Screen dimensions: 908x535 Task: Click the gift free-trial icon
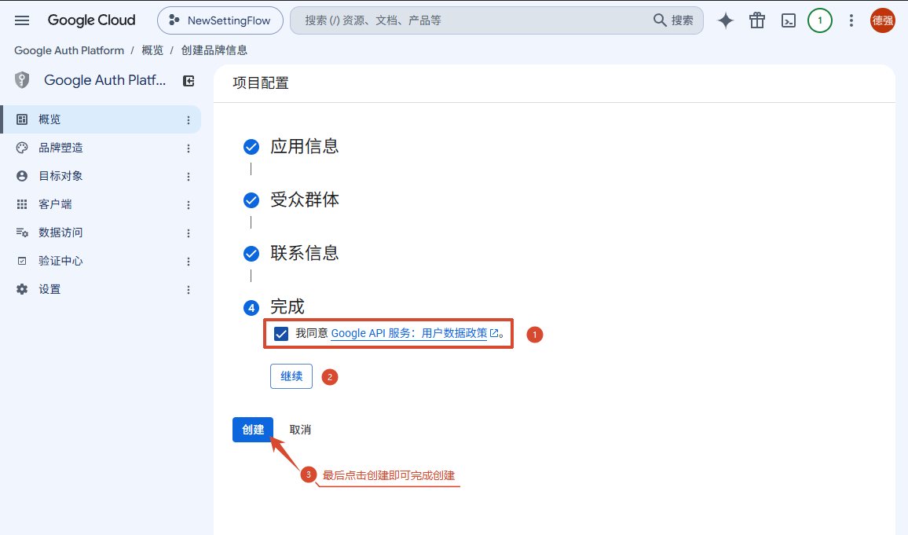tap(757, 20)
